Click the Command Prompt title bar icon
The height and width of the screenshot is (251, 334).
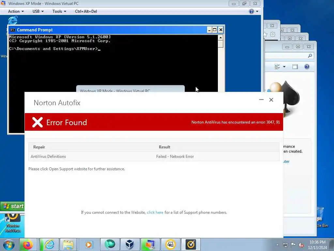click(13, 30)
